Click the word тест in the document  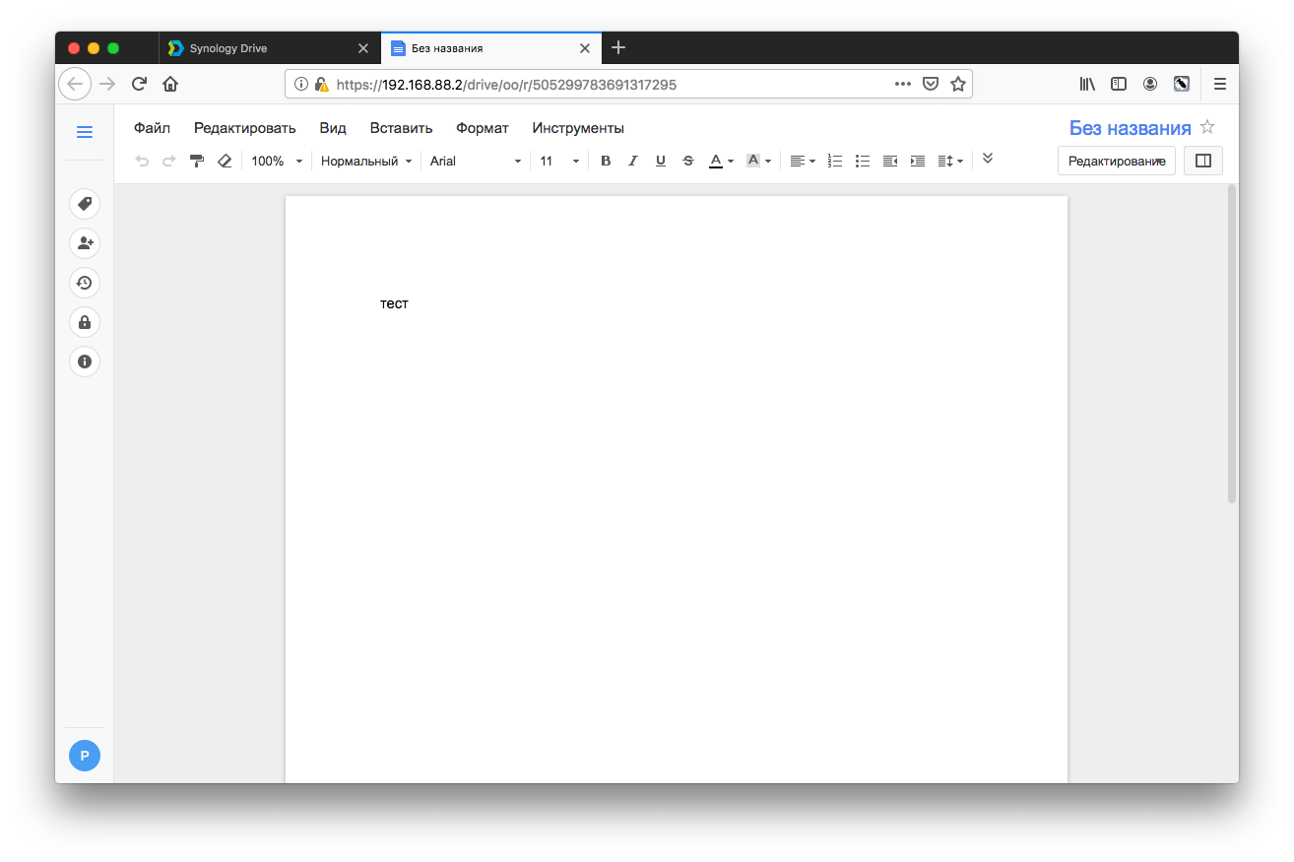(394, 303)
